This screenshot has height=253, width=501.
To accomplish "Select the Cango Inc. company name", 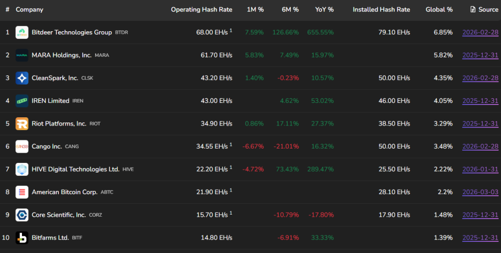I will point(47,146).
